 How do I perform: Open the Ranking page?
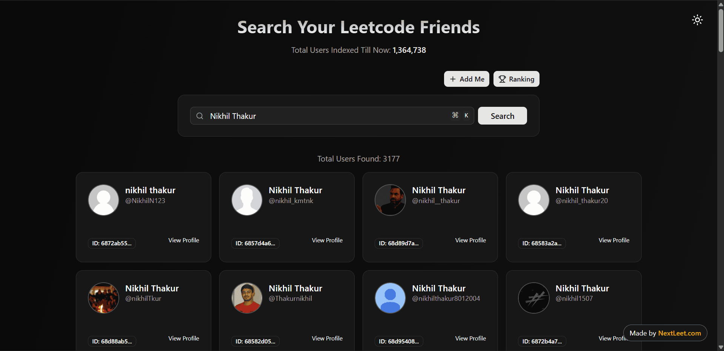(516, 79)
